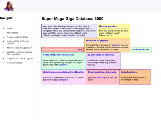Open Graphics & Codes & Layouts sidebar link
Screen dimensions: 161x120
(x=20, y=59)
